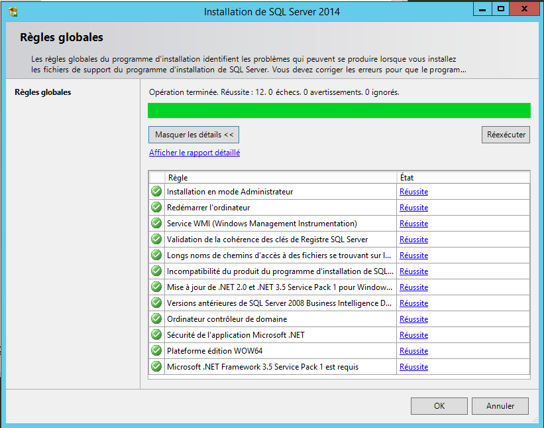Click the green completed progress bar
Screen dimensions: 544x428
pyautogui.click(x=339, y=110)
